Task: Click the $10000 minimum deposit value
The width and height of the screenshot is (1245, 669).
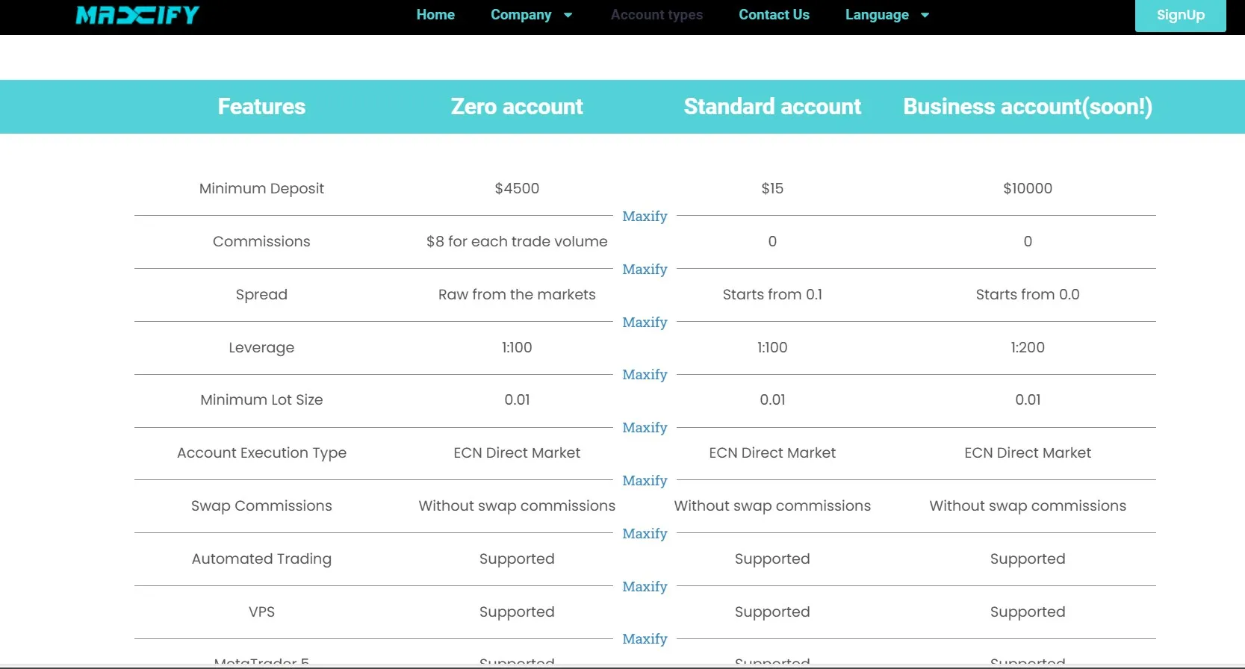Action: (1028, 188)
